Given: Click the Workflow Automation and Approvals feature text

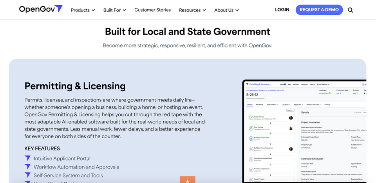Looking at the screenshot, I should coord(76,167).
